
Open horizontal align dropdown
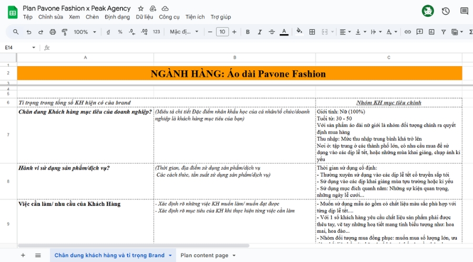click(x=345, y=32)
